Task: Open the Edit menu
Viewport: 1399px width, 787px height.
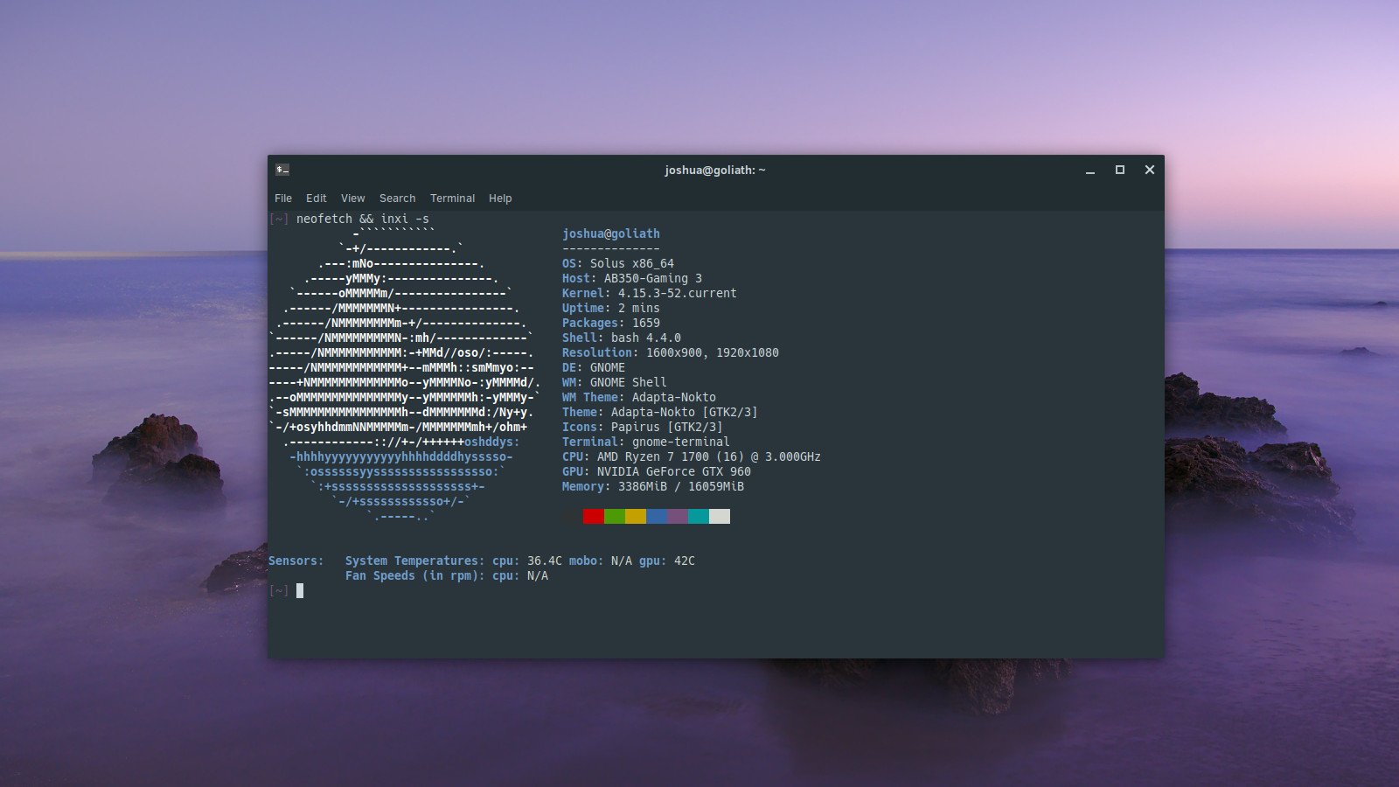Action: click(317, 198)
